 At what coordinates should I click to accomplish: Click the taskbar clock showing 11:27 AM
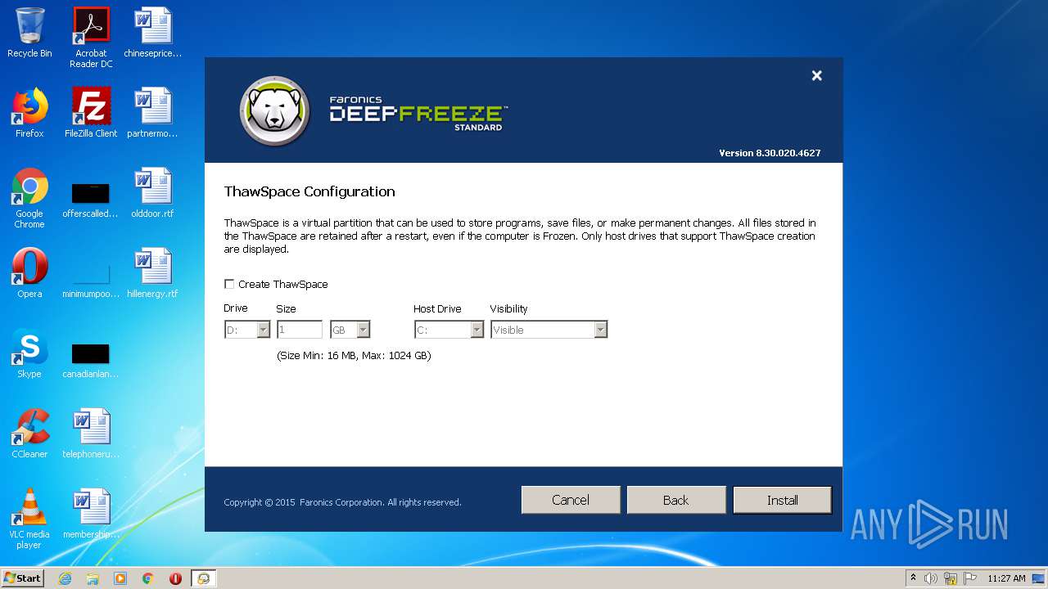pyautogui.click(x=1006, y=578)
